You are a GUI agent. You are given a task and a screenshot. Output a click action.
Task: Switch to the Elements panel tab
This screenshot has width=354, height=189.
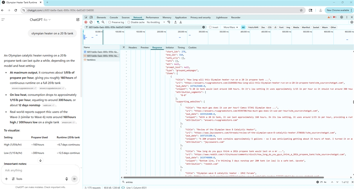pos(101,17)
